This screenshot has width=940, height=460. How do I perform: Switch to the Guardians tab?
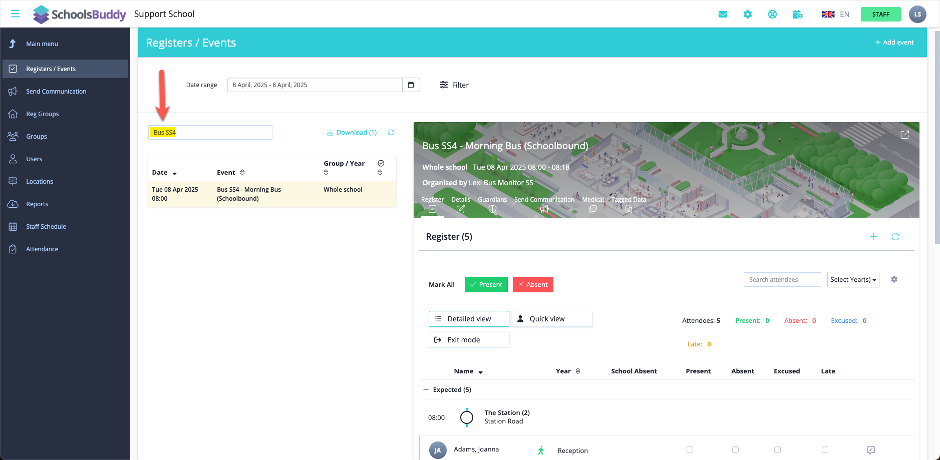492,204
